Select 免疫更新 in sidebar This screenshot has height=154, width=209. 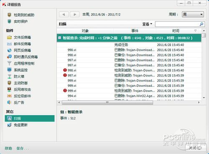(20, 125)
